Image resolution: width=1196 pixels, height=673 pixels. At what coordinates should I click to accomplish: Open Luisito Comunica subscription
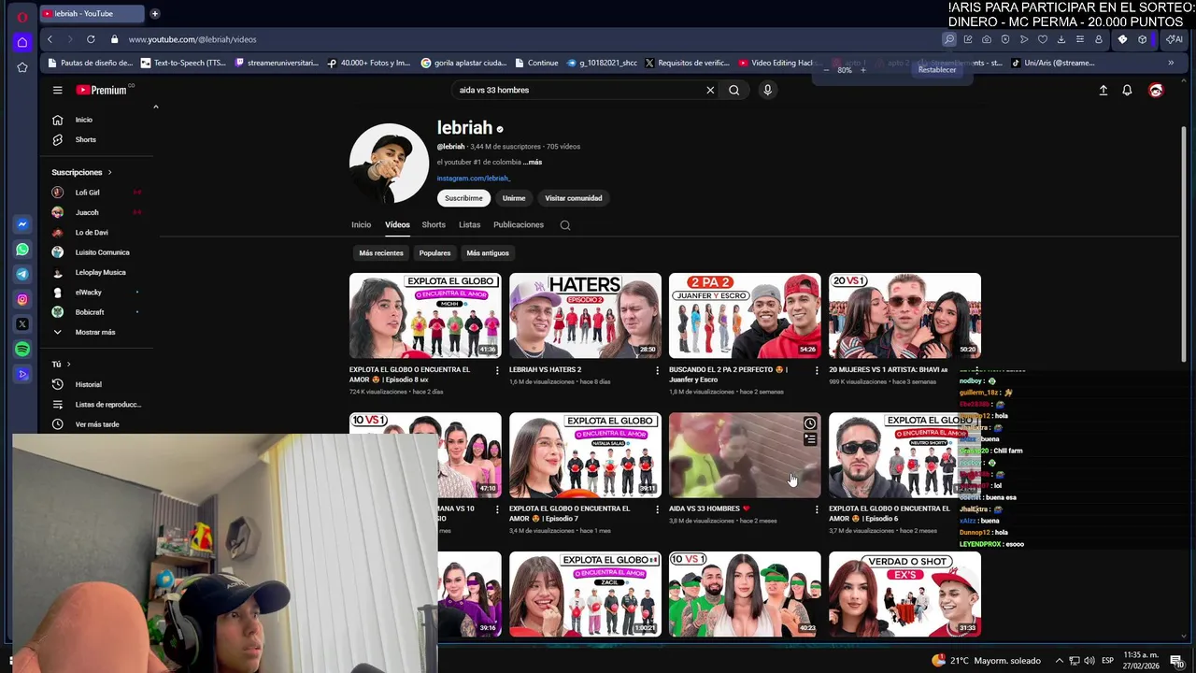102,252
